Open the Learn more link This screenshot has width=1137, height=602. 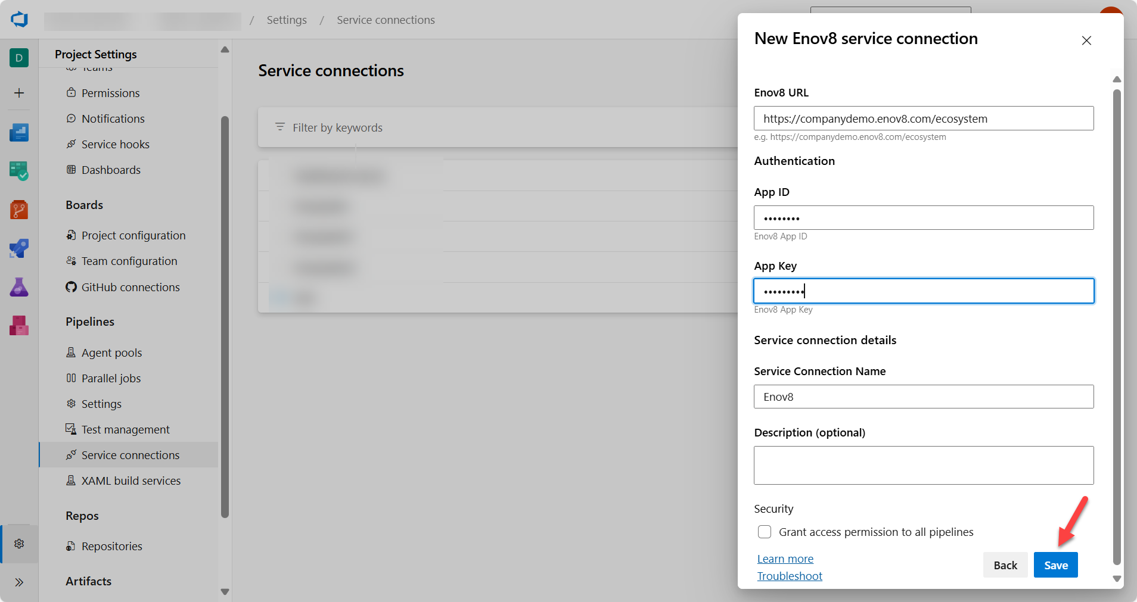click(785, 559)
